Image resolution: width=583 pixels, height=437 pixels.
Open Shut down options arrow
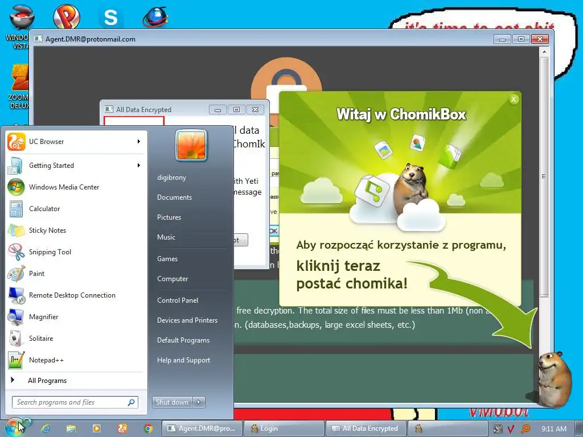(199, 402)
